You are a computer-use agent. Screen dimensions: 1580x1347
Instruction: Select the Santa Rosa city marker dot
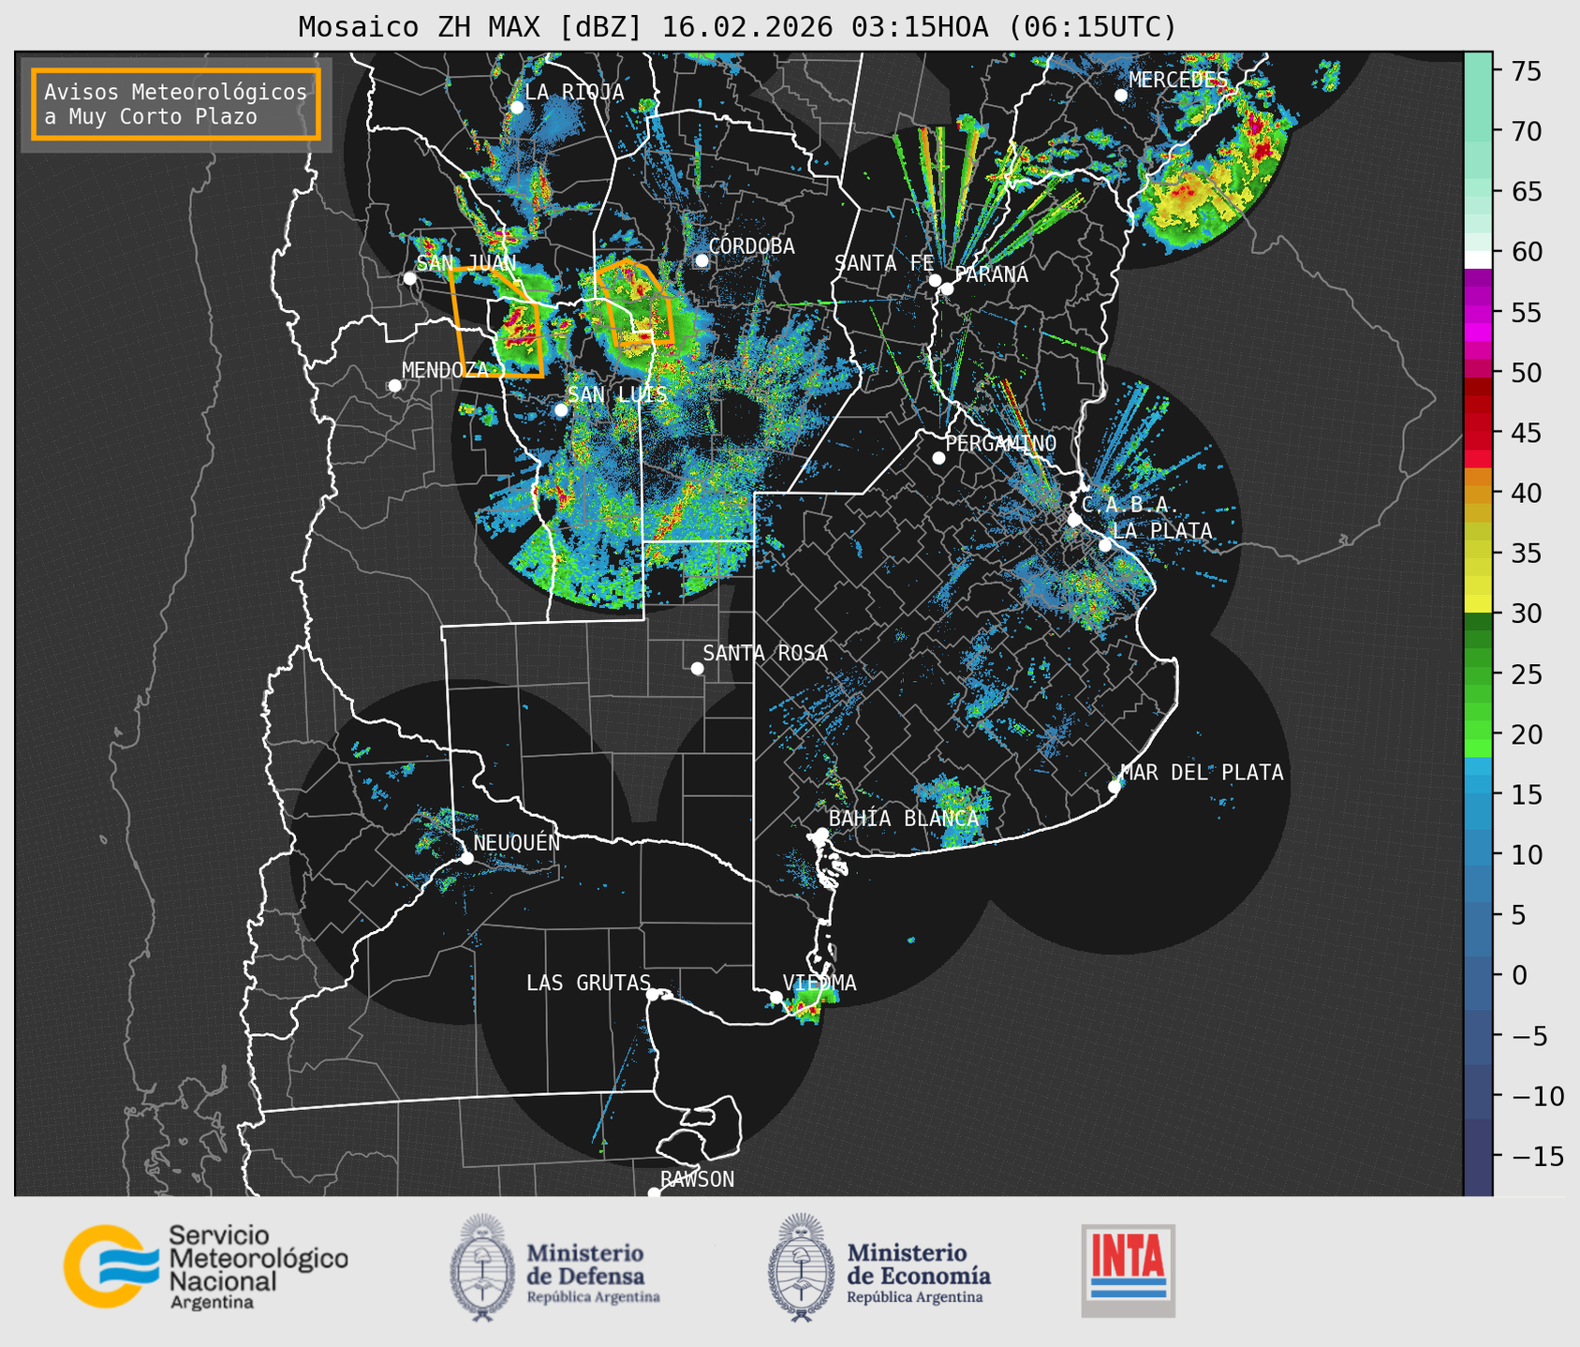click(697, 668)
